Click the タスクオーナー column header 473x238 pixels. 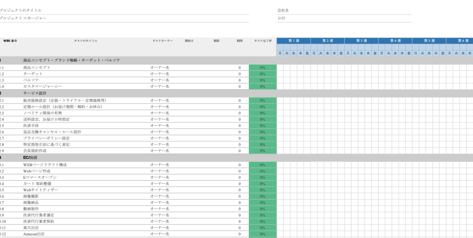pos(162,41)
